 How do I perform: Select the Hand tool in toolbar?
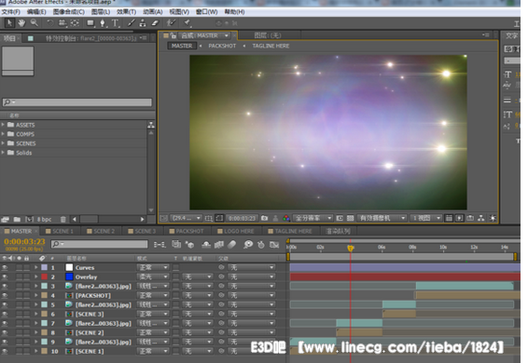(21, 23)
